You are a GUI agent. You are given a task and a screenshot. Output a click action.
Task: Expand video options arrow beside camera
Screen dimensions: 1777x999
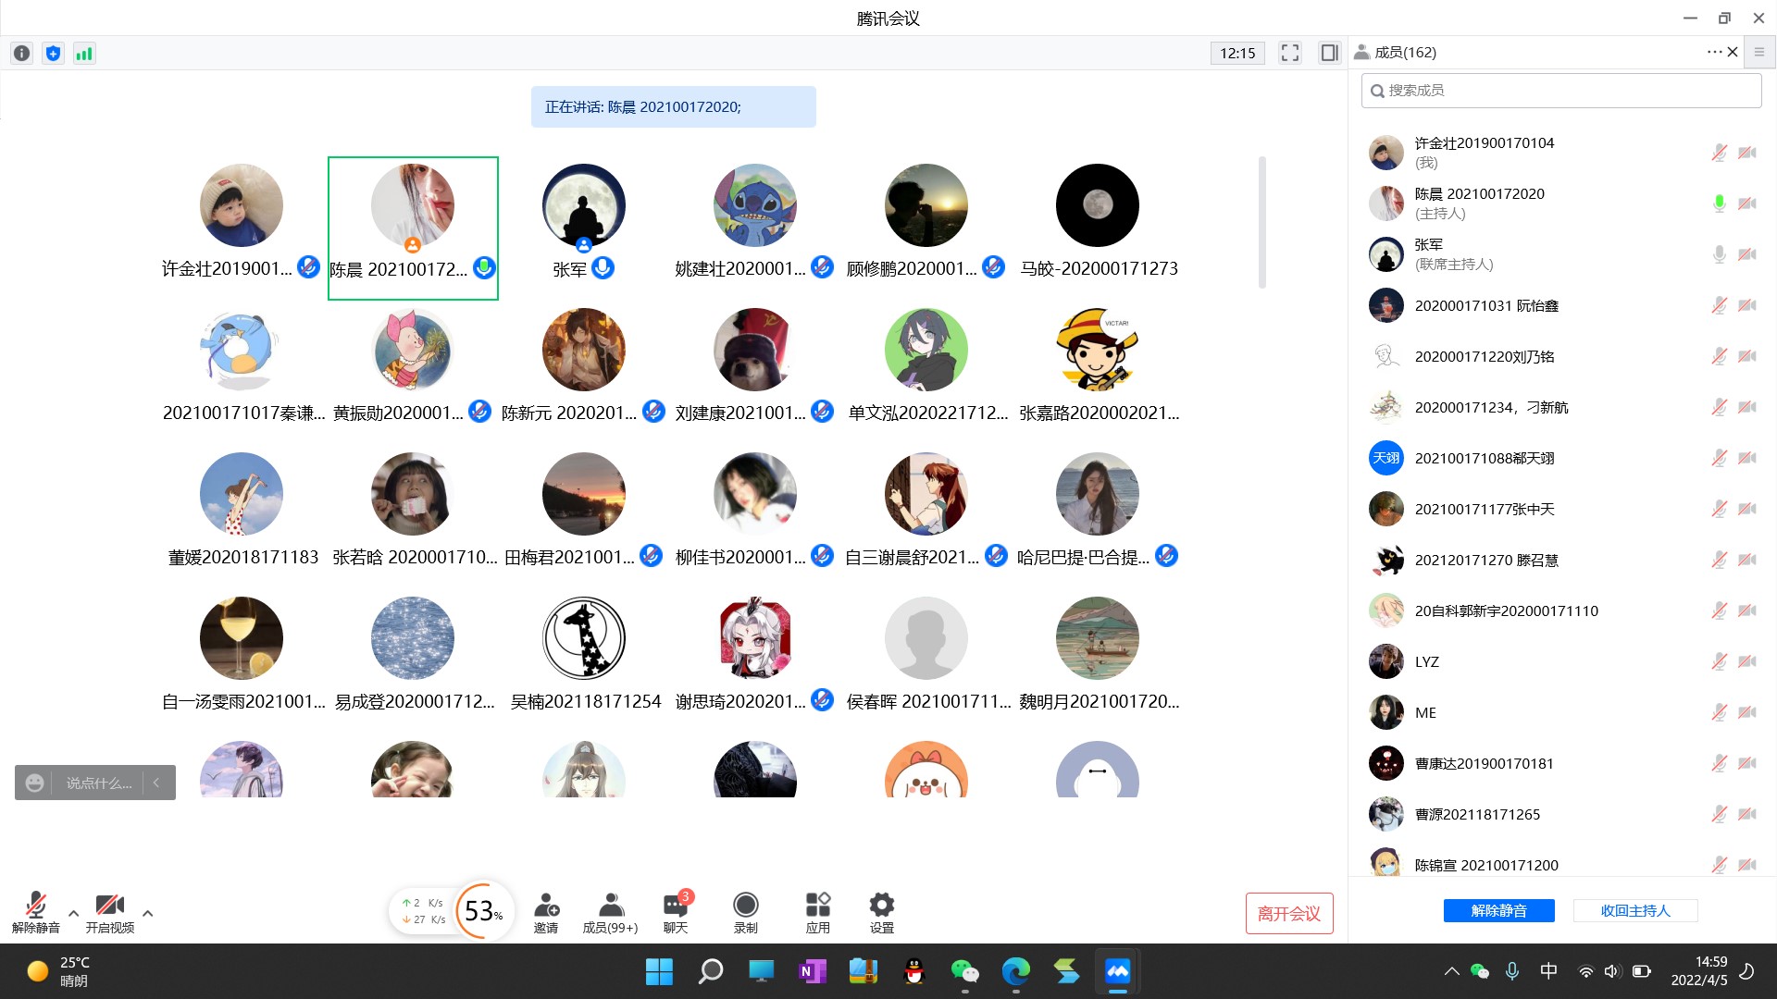coord(147,913)
